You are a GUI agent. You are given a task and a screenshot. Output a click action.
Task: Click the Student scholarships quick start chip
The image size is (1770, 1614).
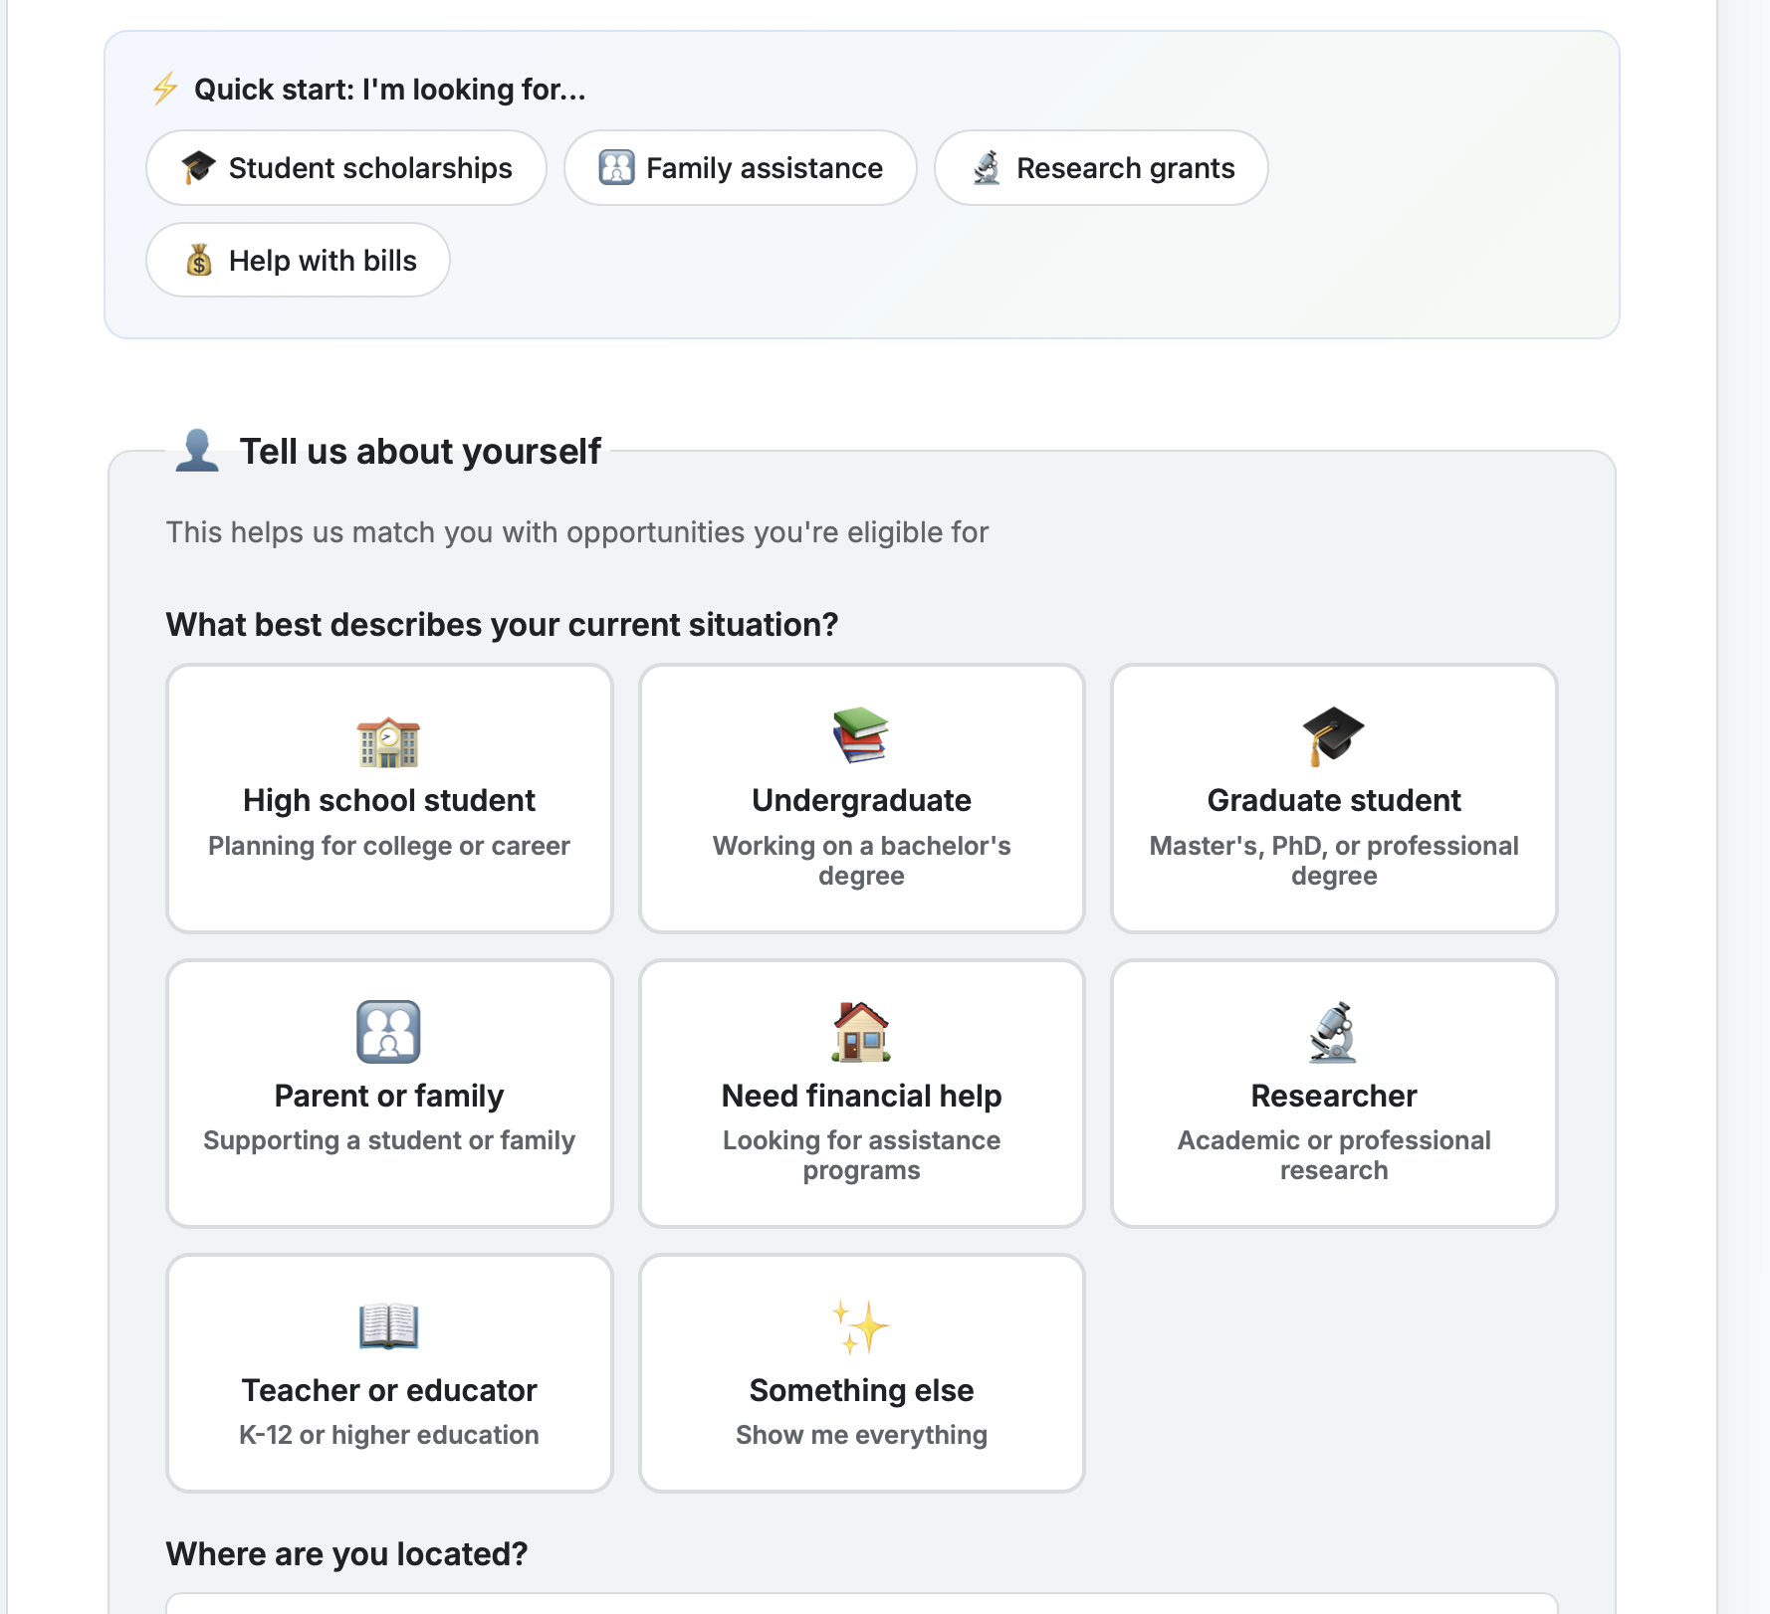click(x=345, y=168)
